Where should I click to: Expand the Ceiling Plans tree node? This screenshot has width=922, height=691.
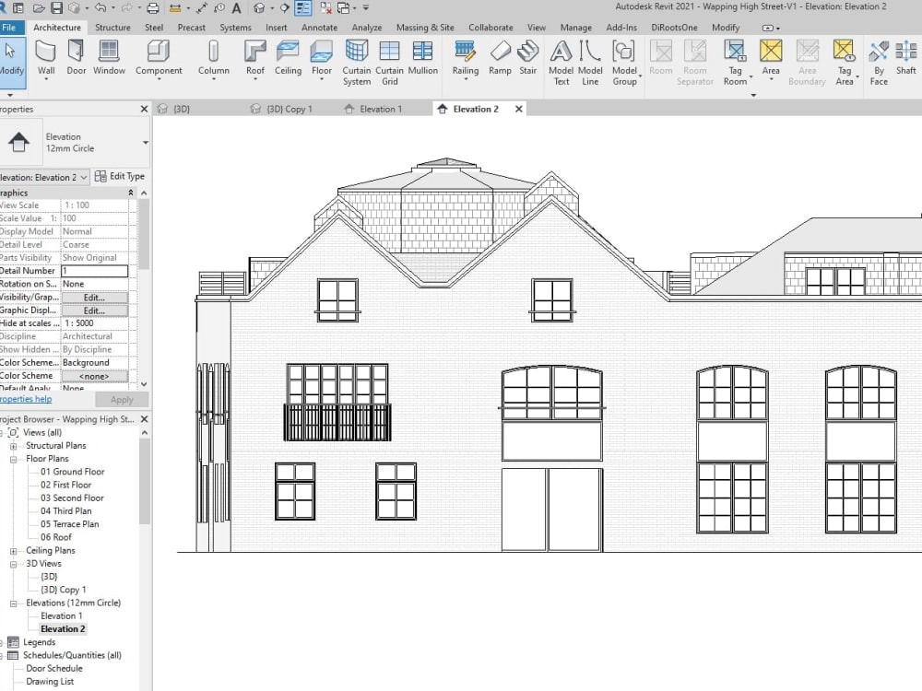pyautogui.click(x=13, y=551)
